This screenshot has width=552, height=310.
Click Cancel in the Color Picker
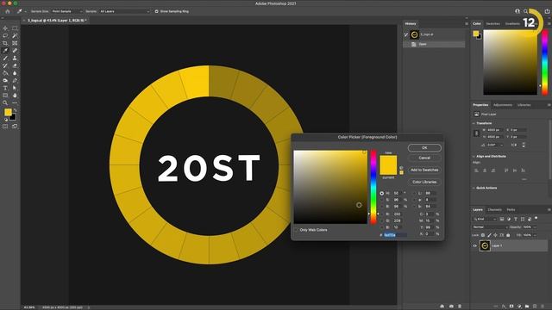(424, 158)
